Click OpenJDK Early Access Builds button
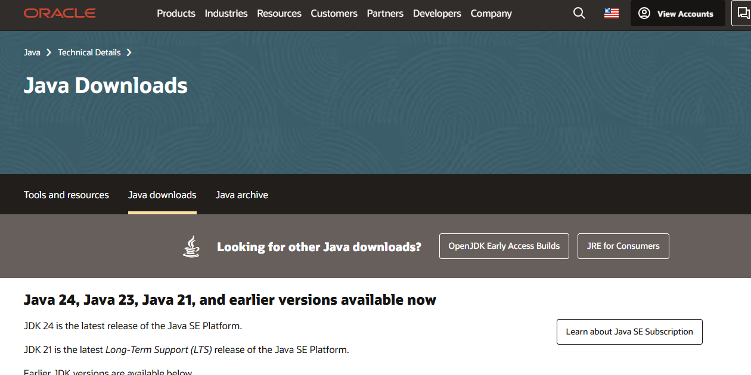The width and height of the screenshot is (751, 375). point(504,246)
